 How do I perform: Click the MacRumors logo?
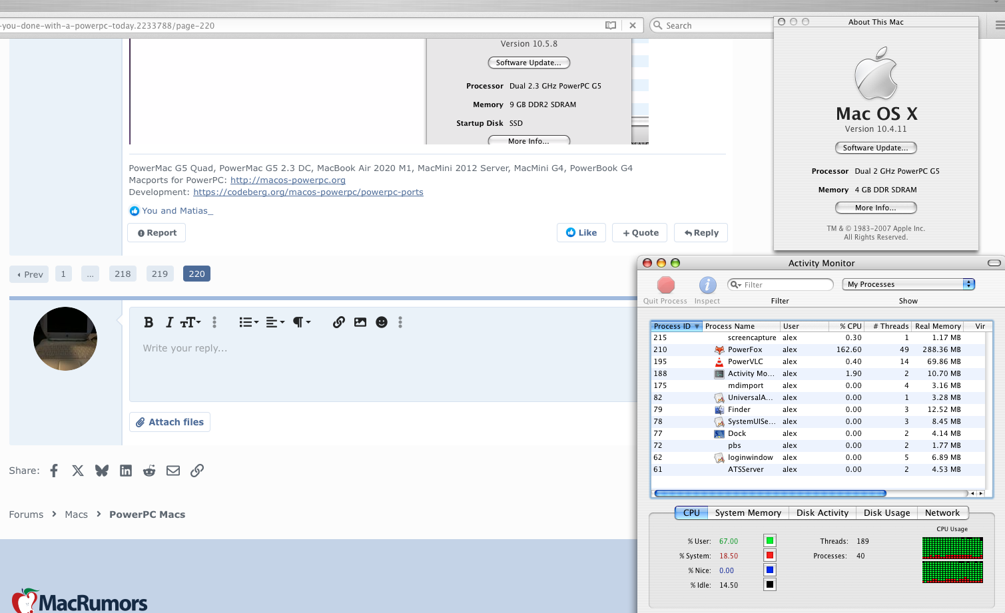tap(80, 600)
